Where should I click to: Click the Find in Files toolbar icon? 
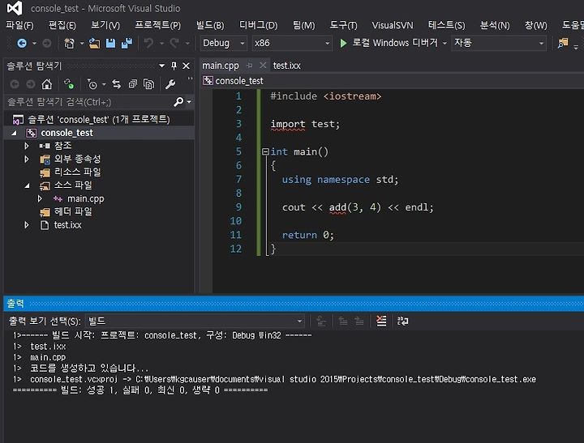563,43
